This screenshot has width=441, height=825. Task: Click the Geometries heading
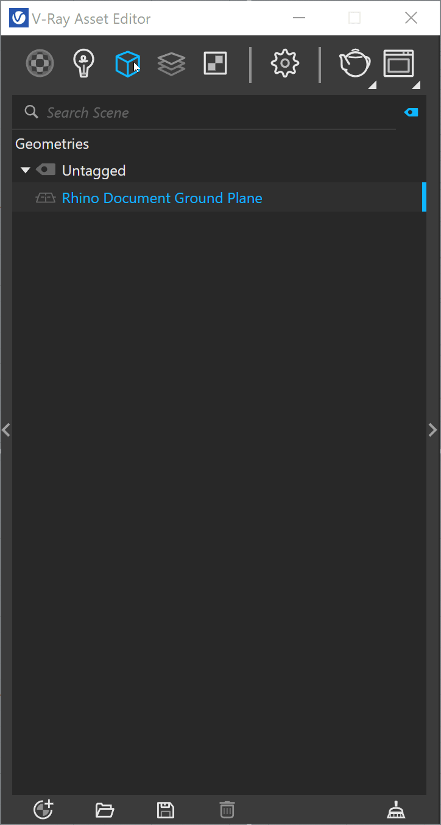pos(52,144)
